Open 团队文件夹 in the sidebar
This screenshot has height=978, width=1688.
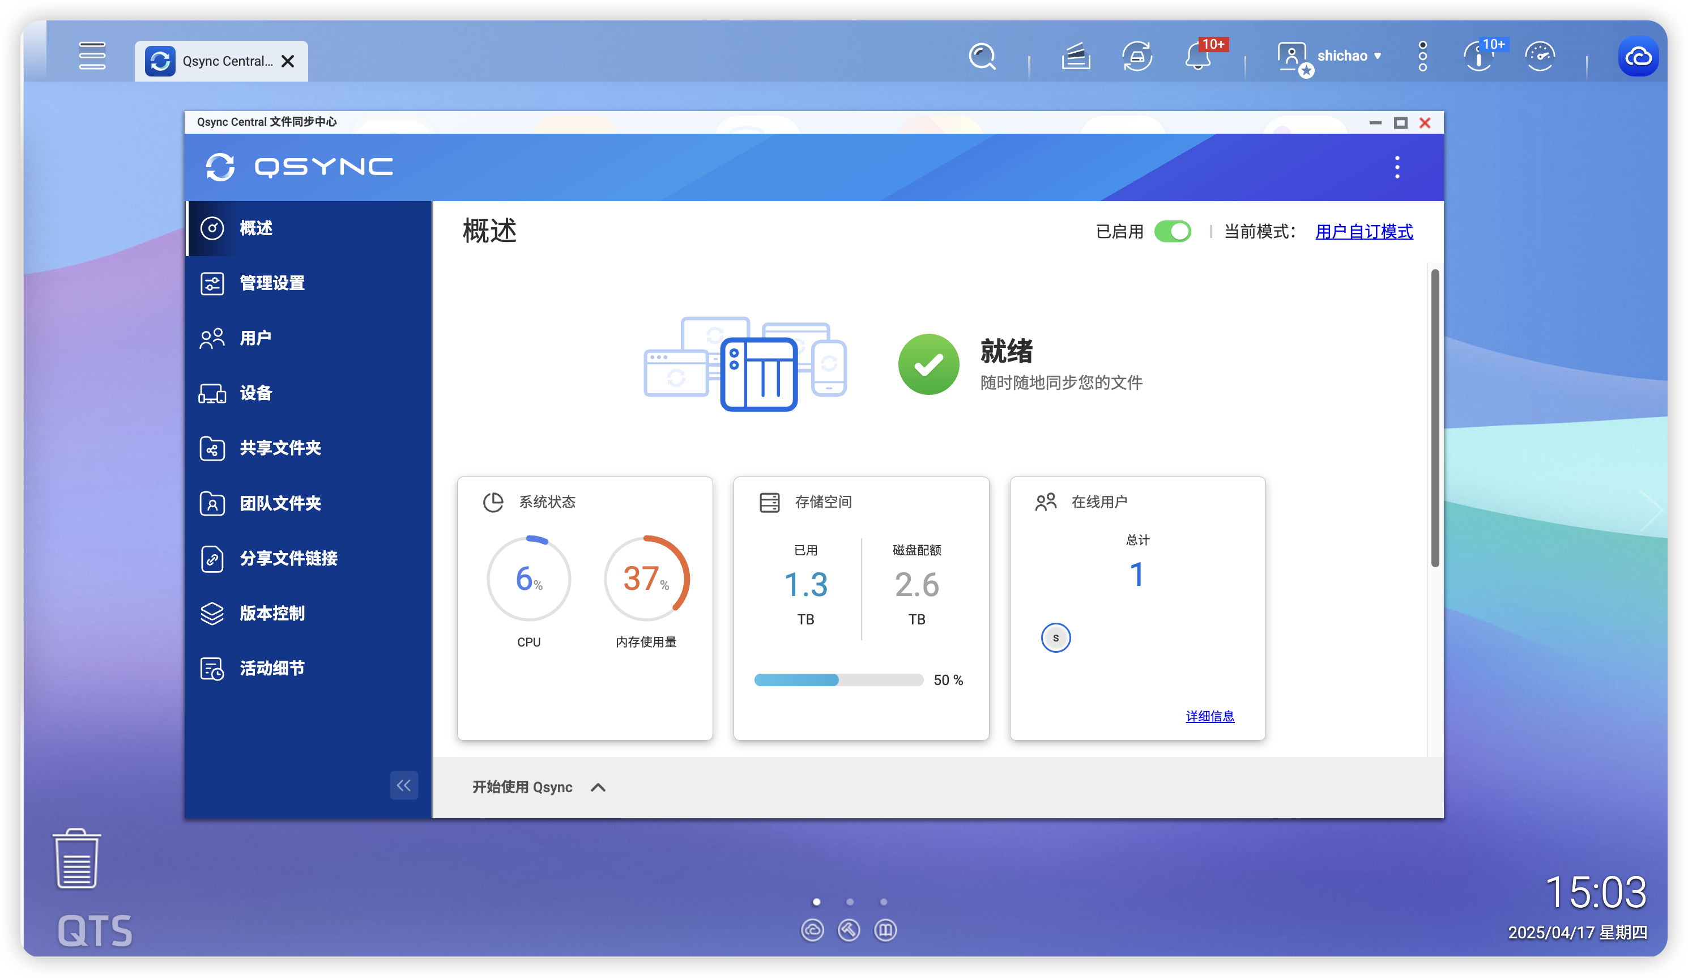point(309,504)
